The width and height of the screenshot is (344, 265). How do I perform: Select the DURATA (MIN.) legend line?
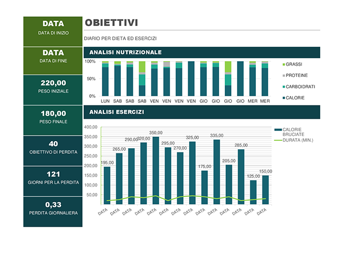[278, 140]
